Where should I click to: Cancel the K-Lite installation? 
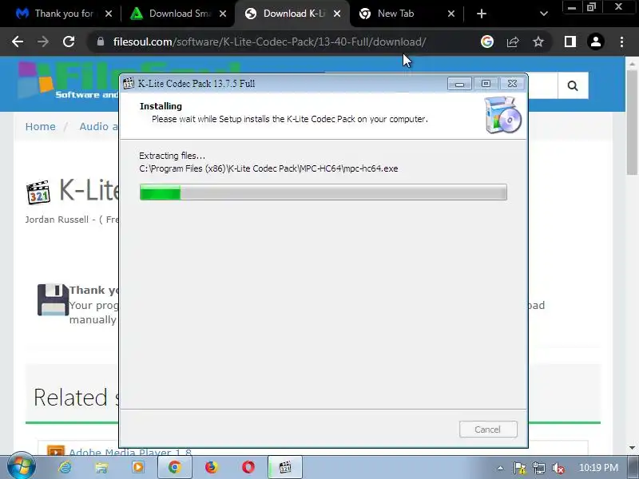point(488,430)
